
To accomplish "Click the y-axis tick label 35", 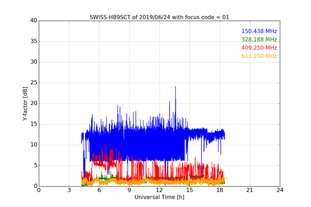I will (x=33, y=41).
